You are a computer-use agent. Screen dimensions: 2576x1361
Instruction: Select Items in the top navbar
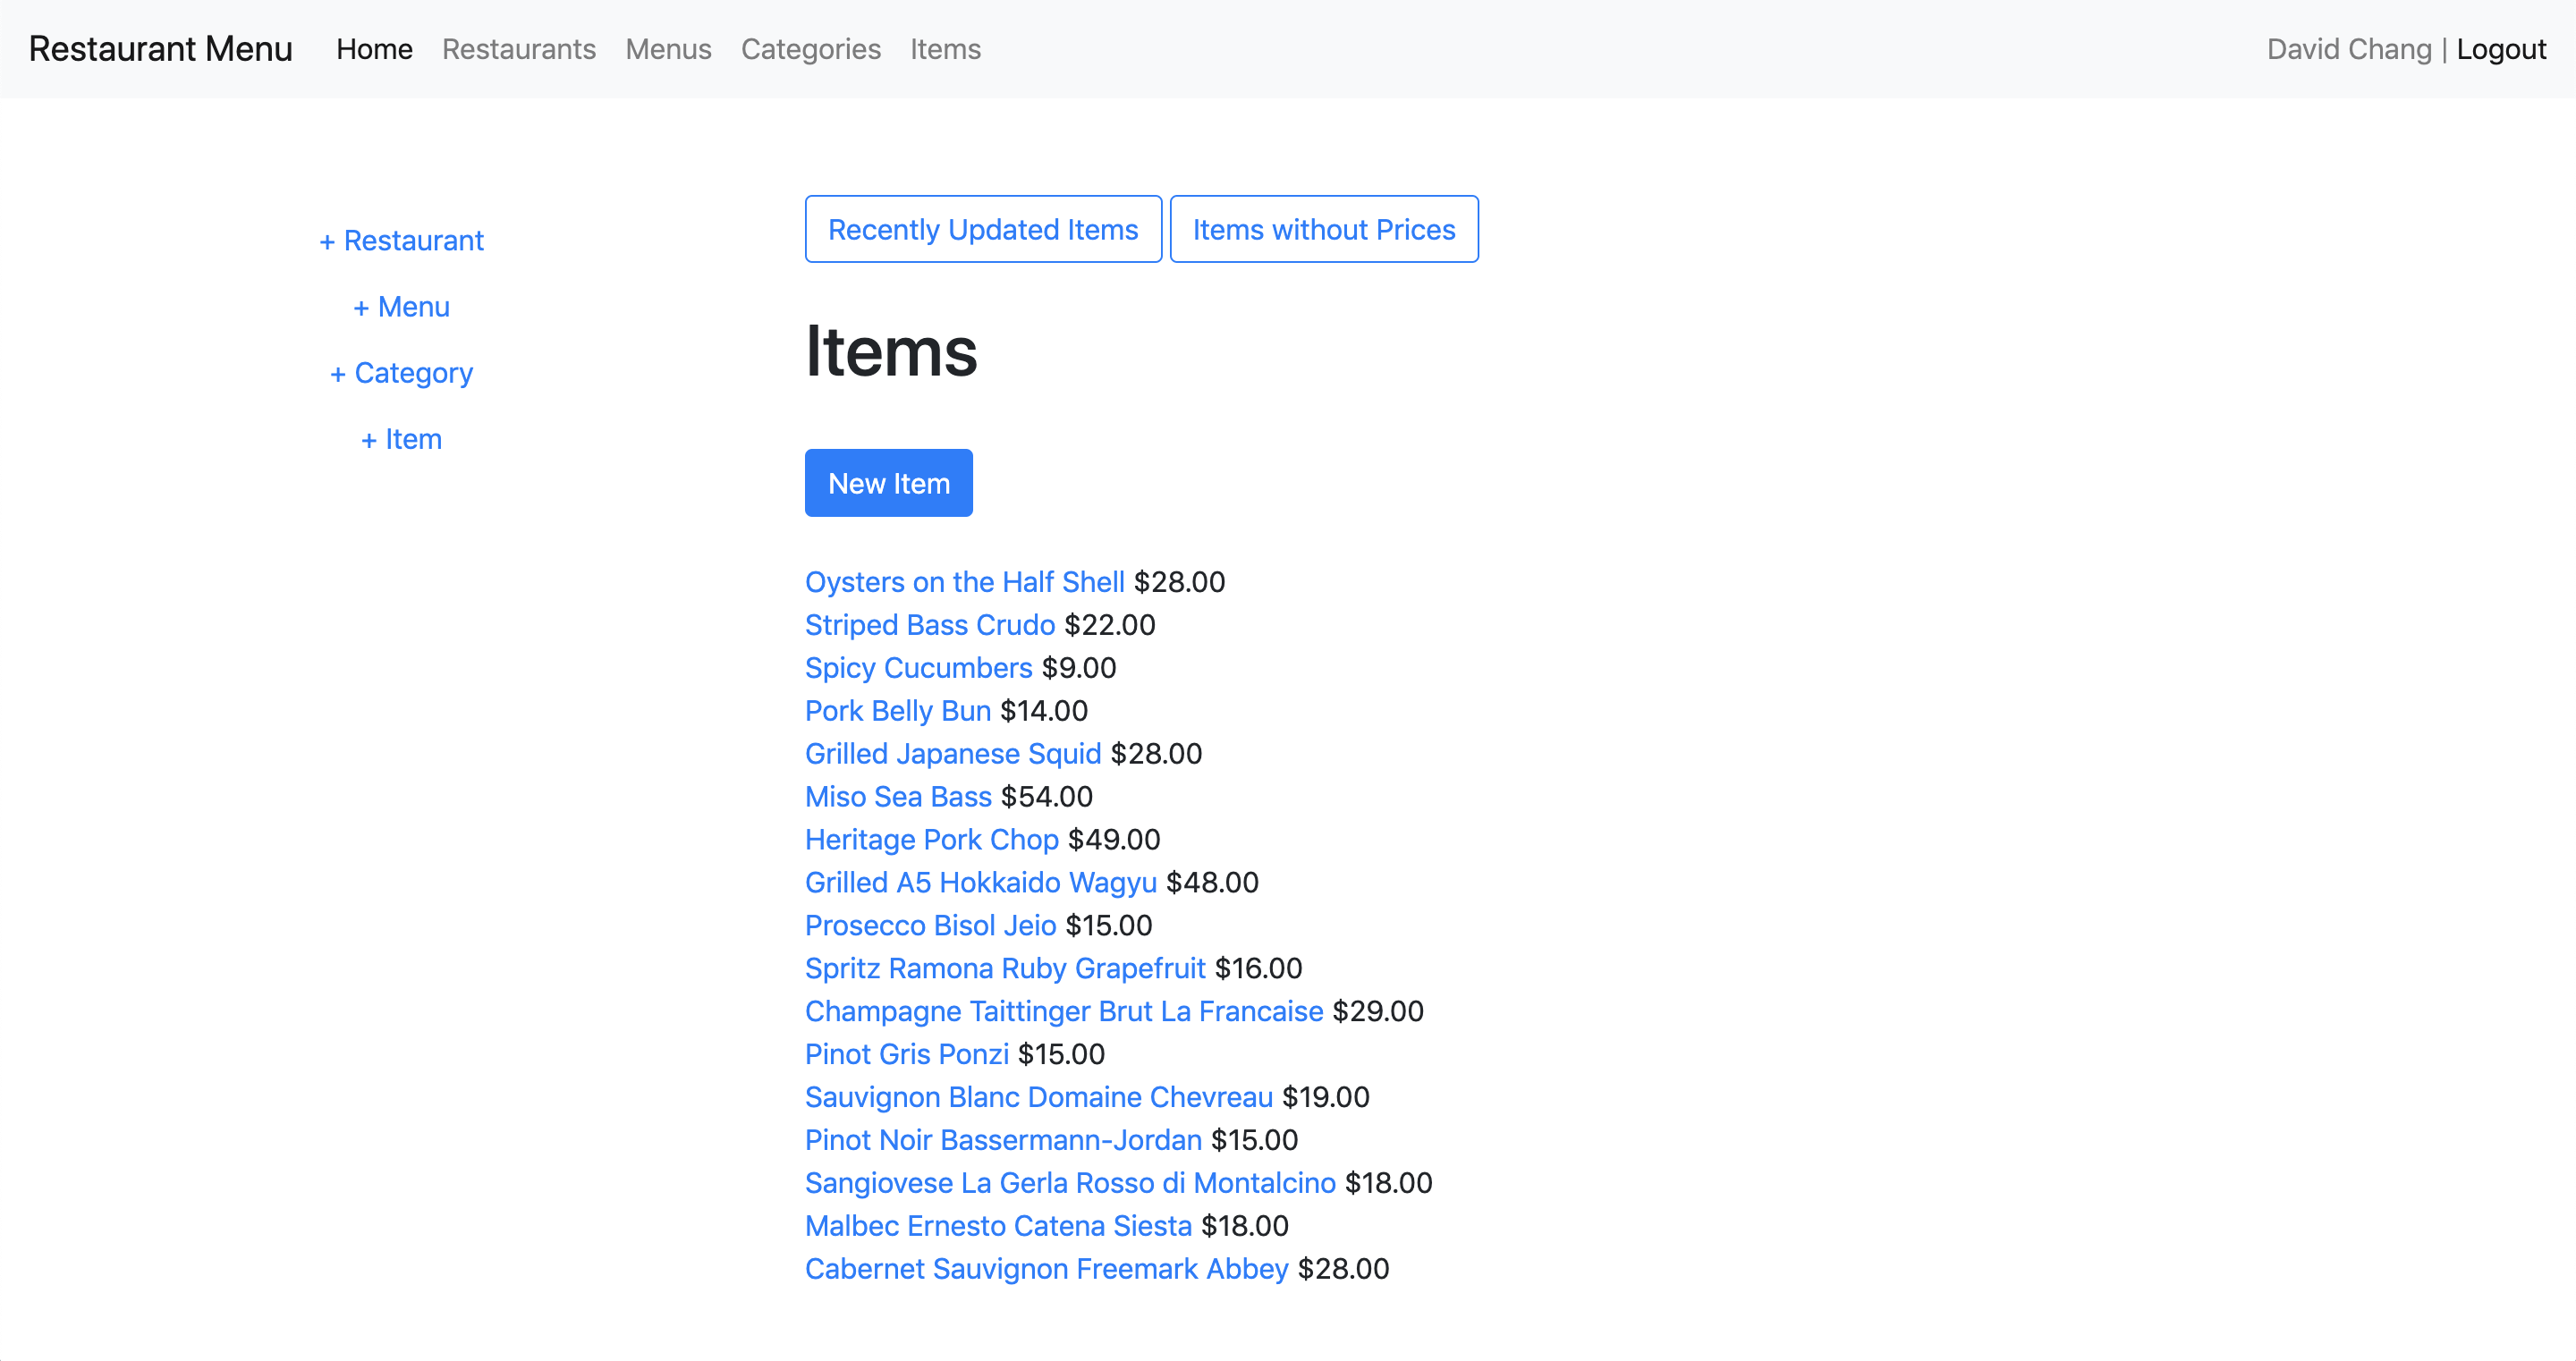[x=944, y=49]
